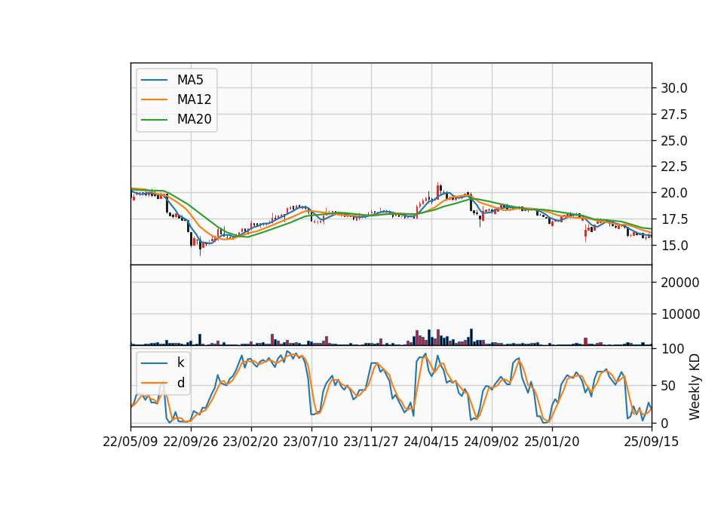Screen dimensions: 724x520
Task: Click the 17.5 price axis label
Action: 674,219
